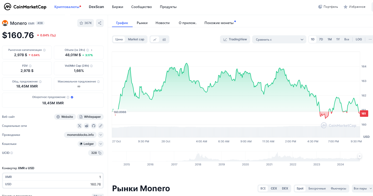Open the Monero Website link

[65, 117]
